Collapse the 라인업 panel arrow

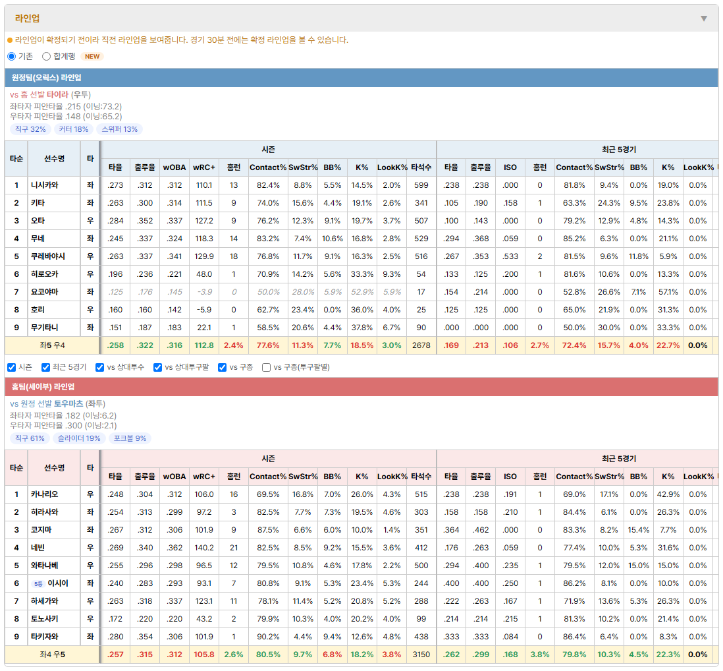[704, 18]
